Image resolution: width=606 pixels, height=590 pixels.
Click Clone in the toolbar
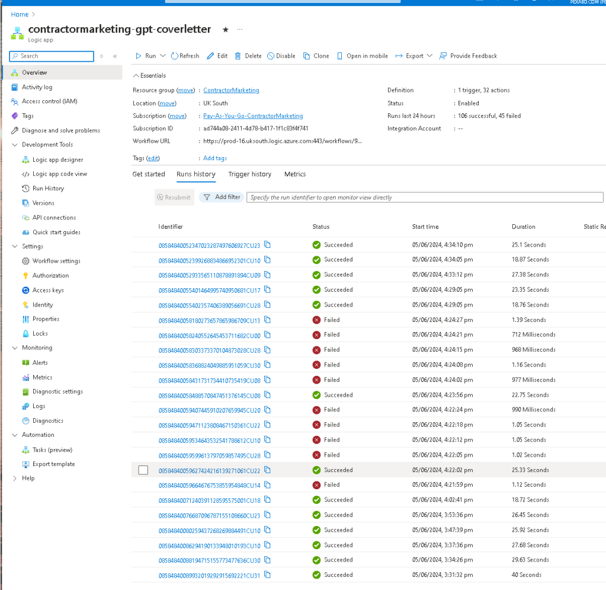pyautogui.click(x=316, y=56)
